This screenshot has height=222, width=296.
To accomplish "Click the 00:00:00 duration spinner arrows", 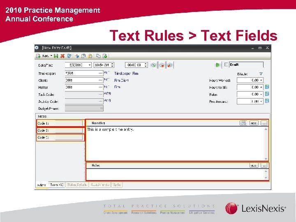I will tap(146, 65).
